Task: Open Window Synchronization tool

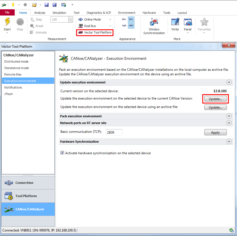Action: coord(154,22)
